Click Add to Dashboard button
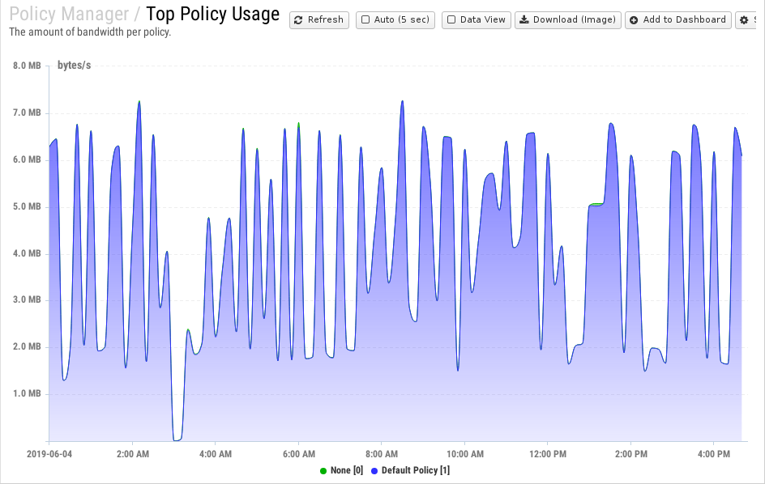This screenshot has height=484, width=765. click(x=678, y=20)
